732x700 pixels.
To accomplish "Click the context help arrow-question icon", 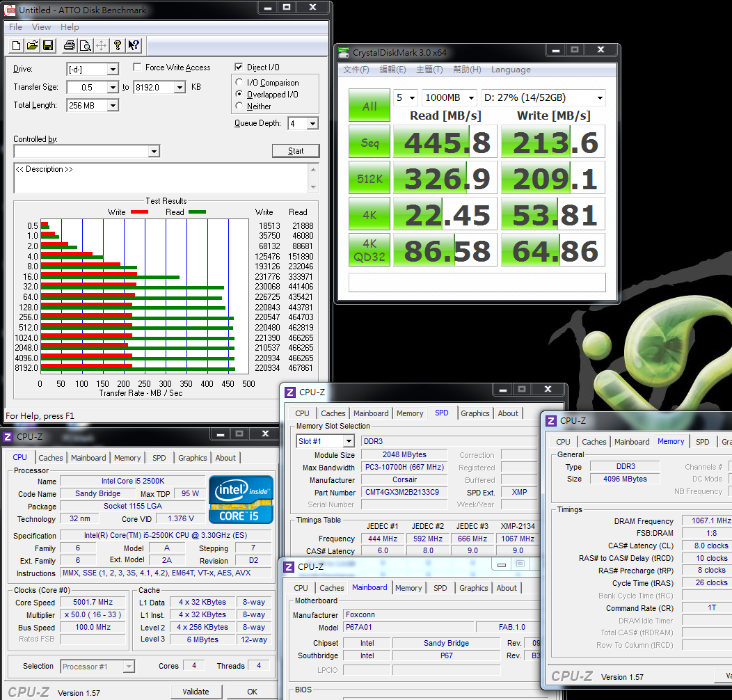I will (134, 46).
